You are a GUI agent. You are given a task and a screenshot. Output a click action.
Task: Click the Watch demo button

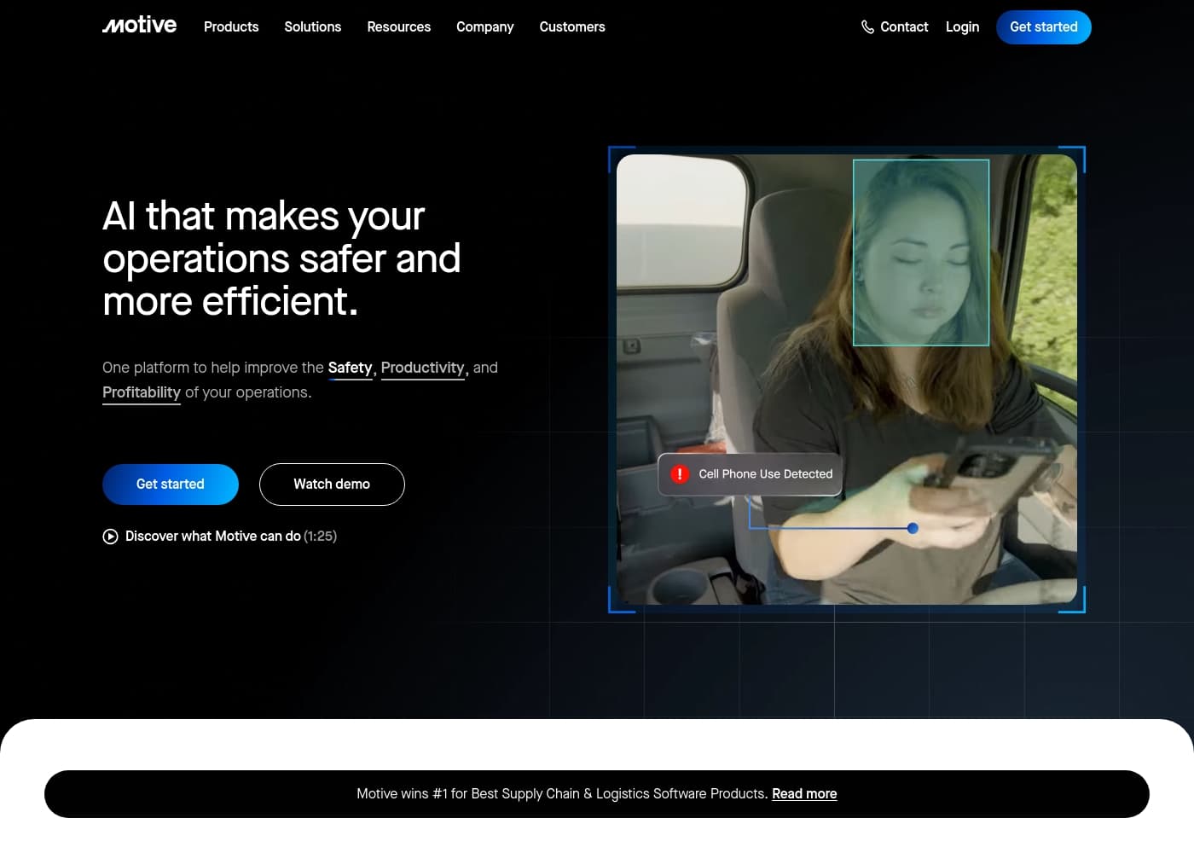[332, 485]
